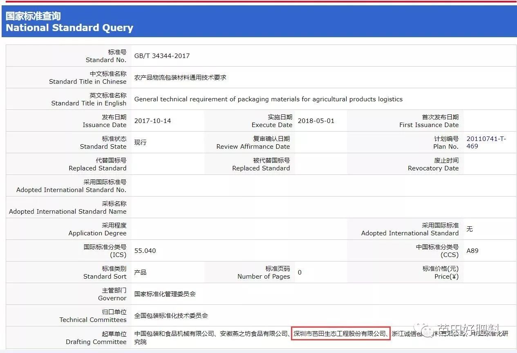This screenshot has width=517, height=353.
Task: Click the issuance date 2017-10-14
Action: coord(152,121)
